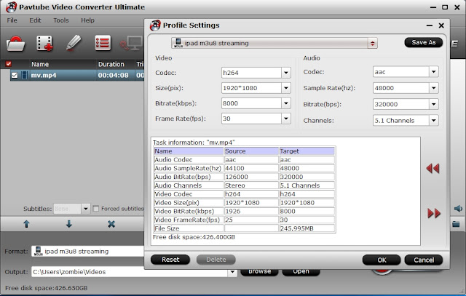Open the Edit pencil tool
This screenshot has width=466, height=296.
click(73, 43)
